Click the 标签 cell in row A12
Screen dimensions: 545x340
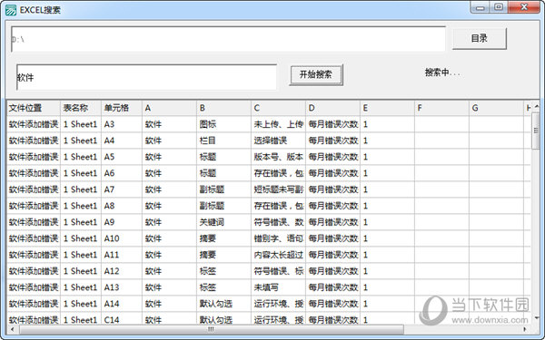click(223, 271)
